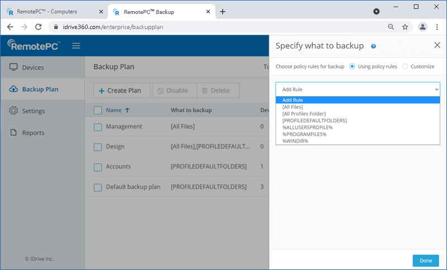Click the sort arrow next to the Name column
Screen dimensions: 447x270
(x=127, y=110)
